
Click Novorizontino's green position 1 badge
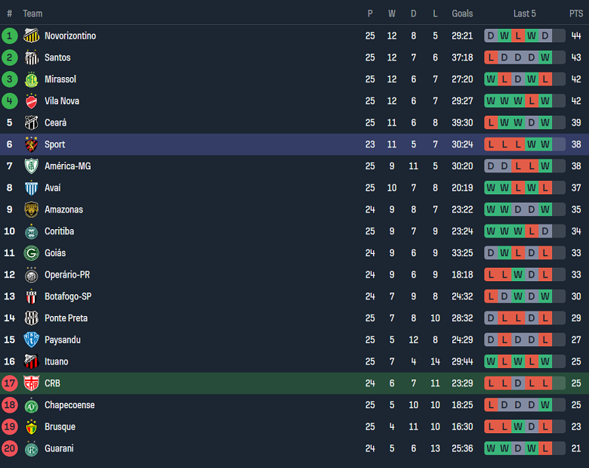(10, 36)
